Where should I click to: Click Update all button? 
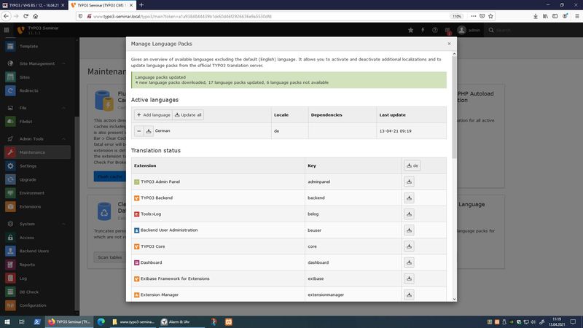(x=188, y=115)
